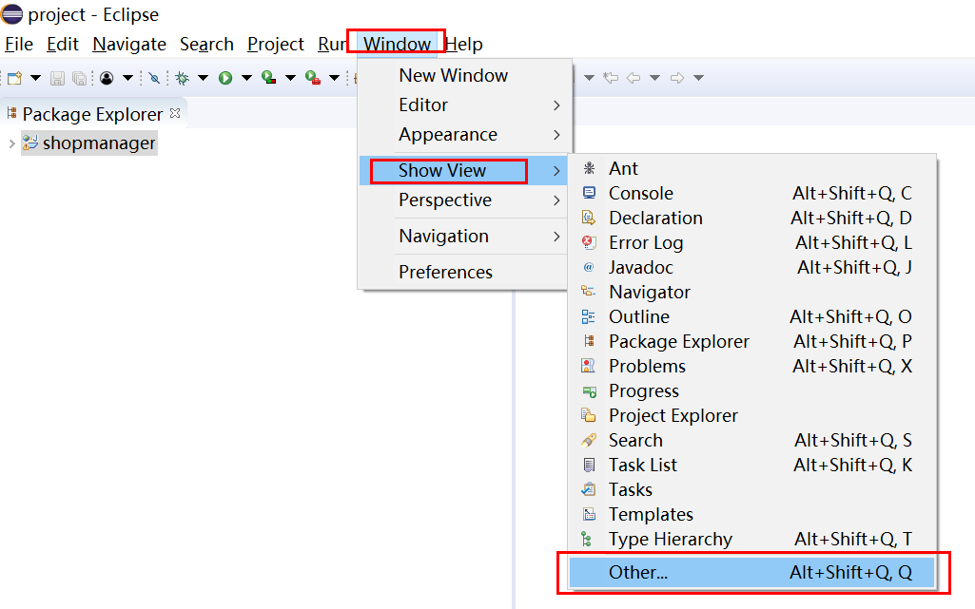Choose Other... in Show View submenu
This screenshot has width=975, height=609.
click(x=751, y=572)
